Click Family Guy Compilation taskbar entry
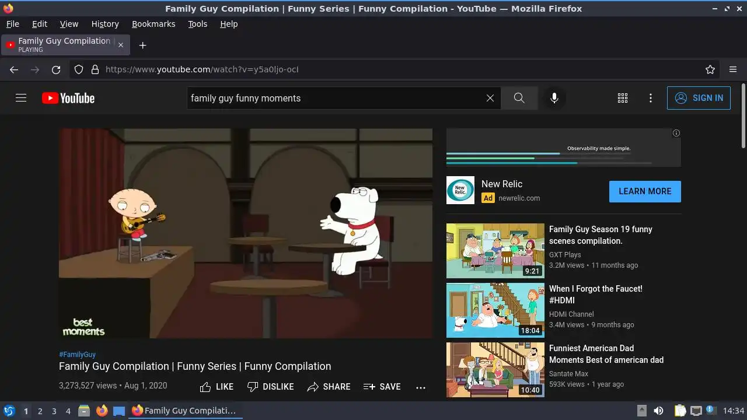Image resolution: width=747 pixels, height=420 pixels. tap(186, 411)
